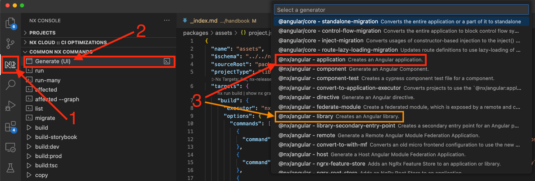Screen dimensions: 535x181
Task: Click Generate (UI) command in Nx Console
Action: pos(98,61)
